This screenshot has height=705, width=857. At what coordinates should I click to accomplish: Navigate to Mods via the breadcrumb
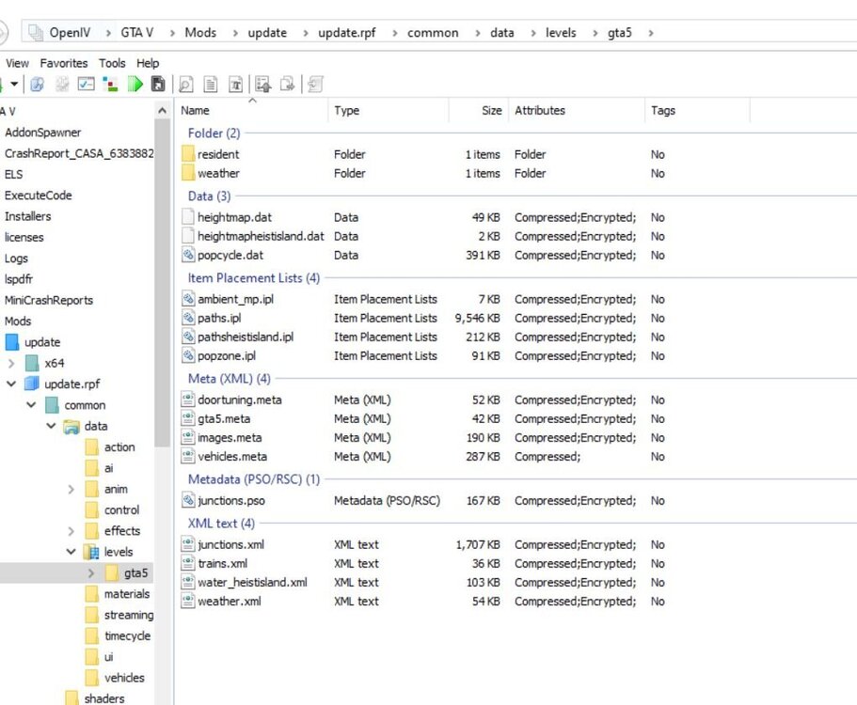pos(200,31)
